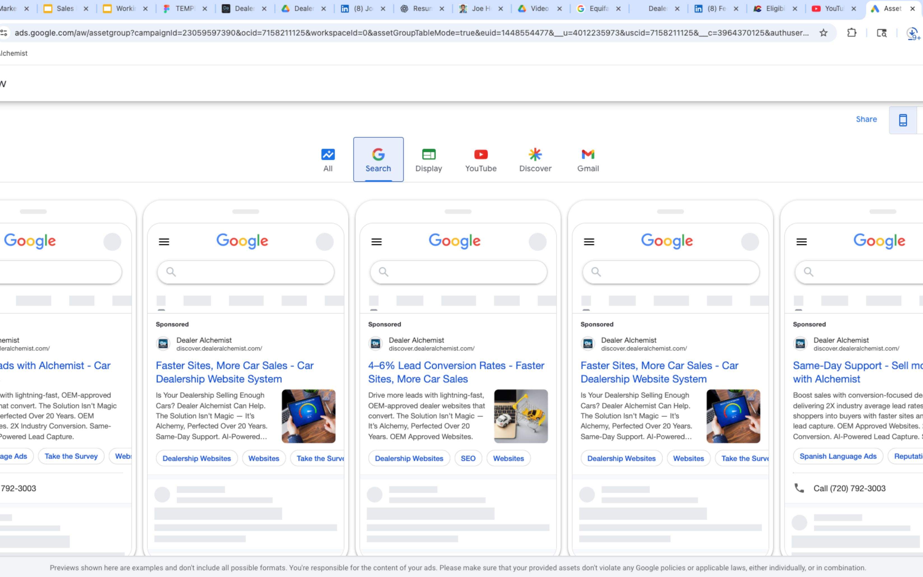Click the tablet speedometer ad image
The width and height of the screenshot is (923, 577).
point(308,416)
